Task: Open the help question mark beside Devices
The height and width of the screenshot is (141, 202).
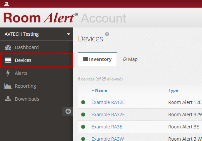Action: (x=107, y=34)
